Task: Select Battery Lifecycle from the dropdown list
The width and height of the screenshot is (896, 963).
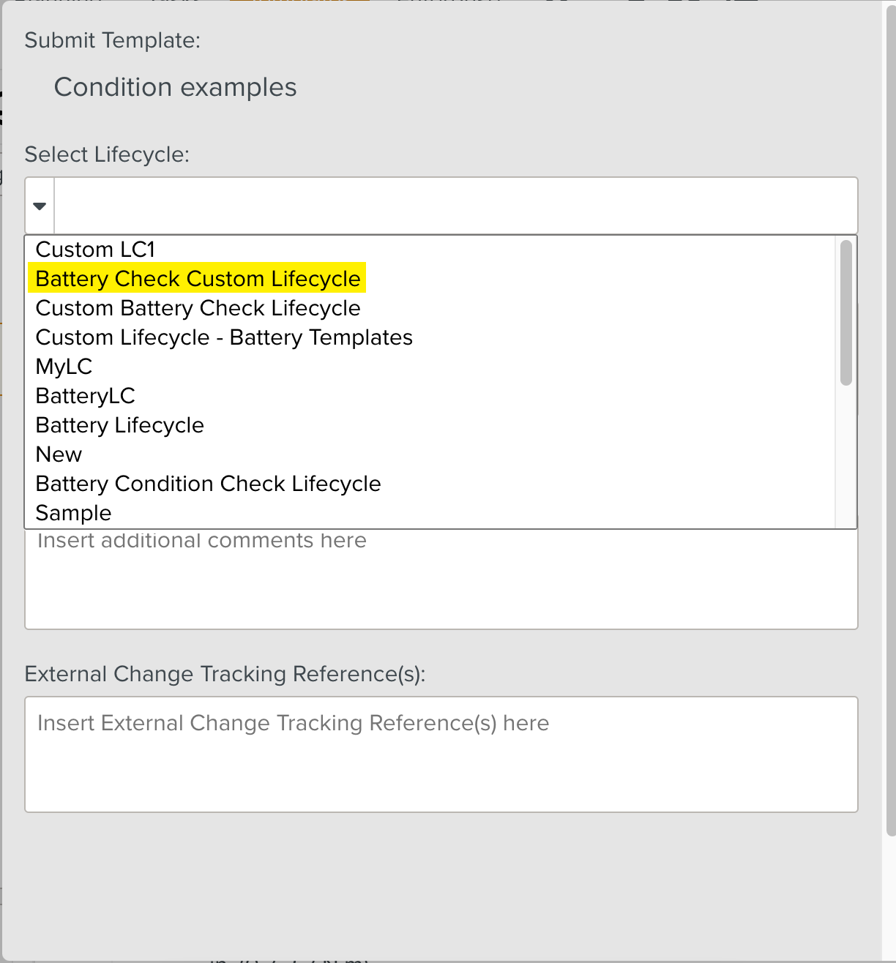Action: pyautogui.click(x=119, y=425)
